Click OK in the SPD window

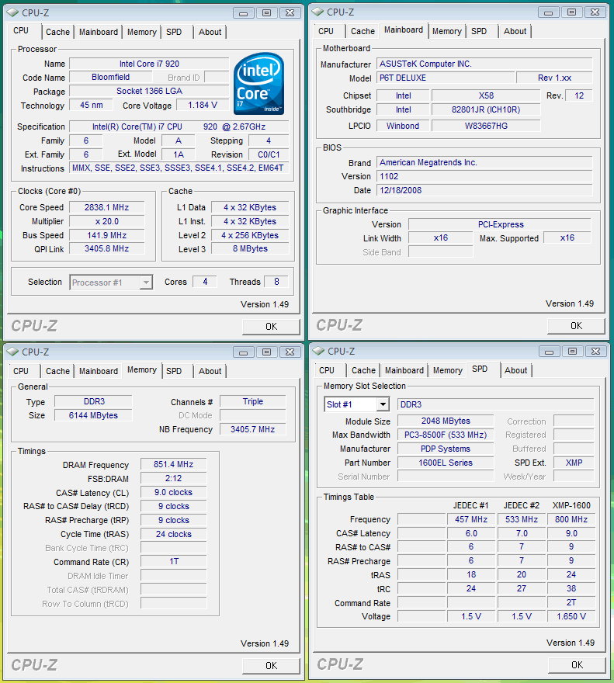576,664
